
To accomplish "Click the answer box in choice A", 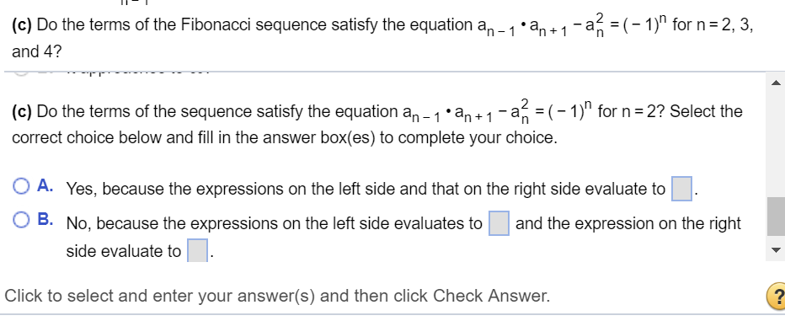I will pyautogui.click(x=681, y=189).
